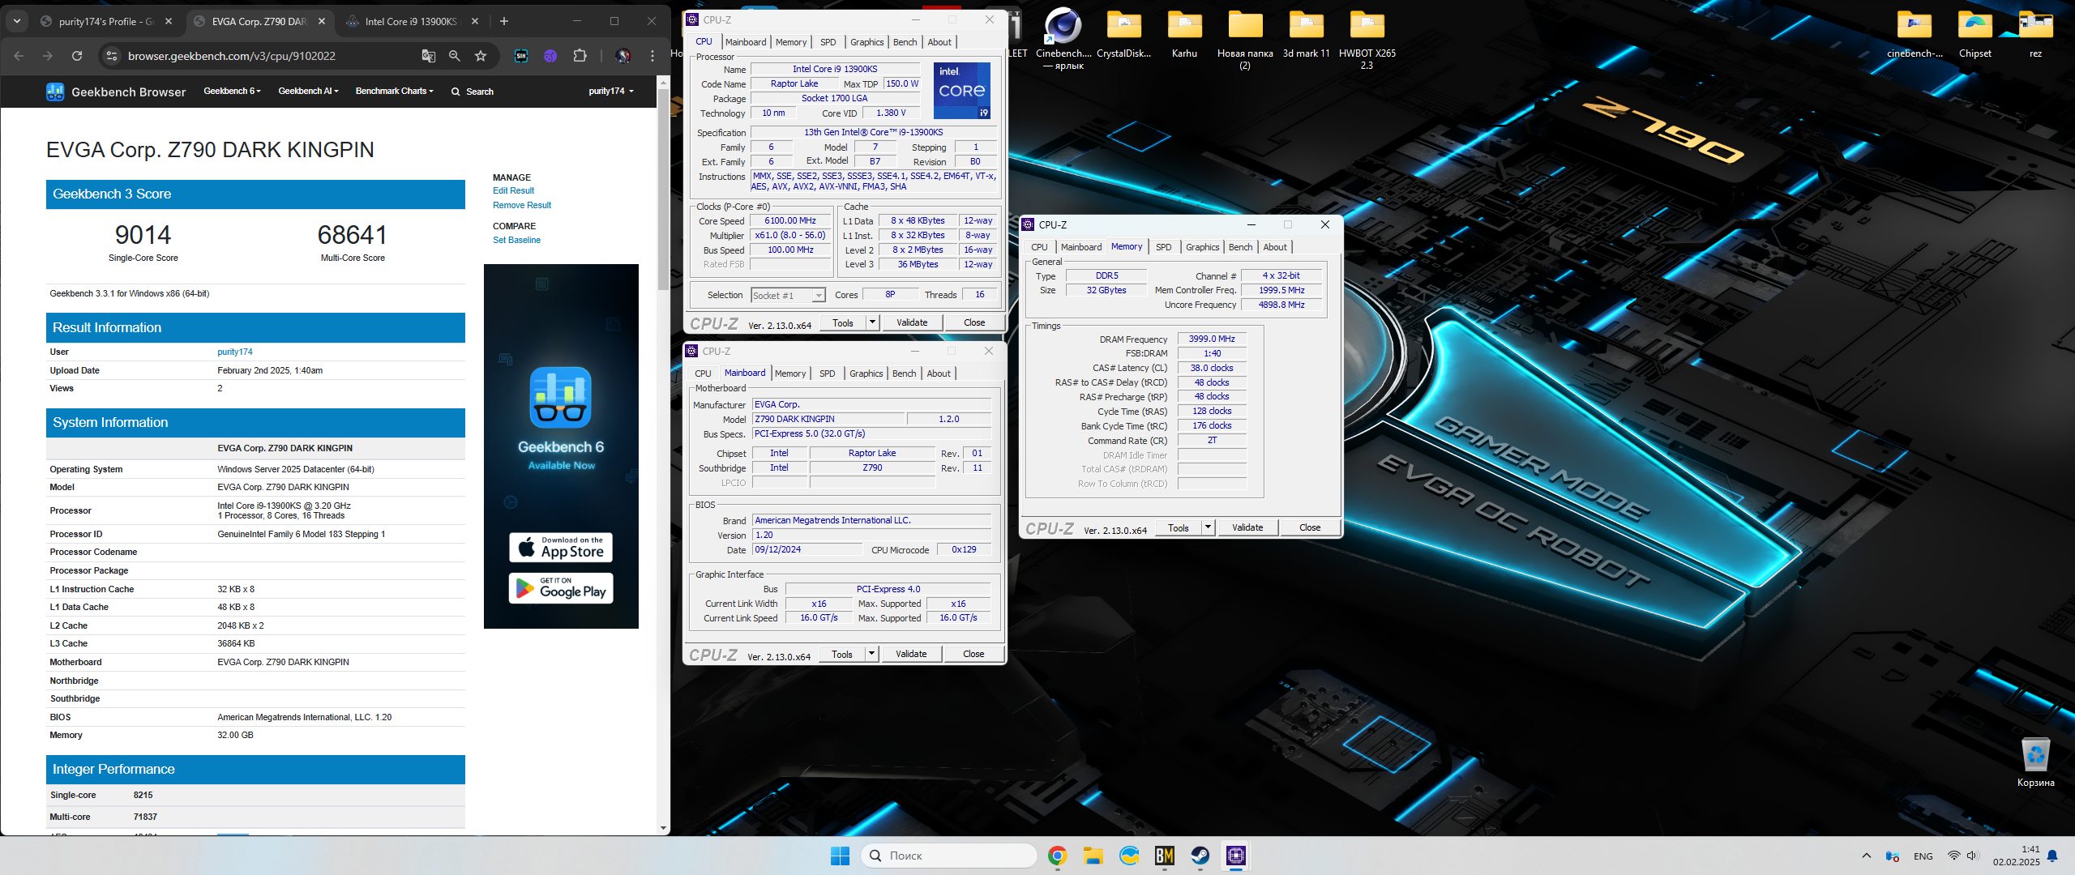The image size is (2075, 875).
Task: Show hidden system tray icons
Action: tap(1867, 856)
